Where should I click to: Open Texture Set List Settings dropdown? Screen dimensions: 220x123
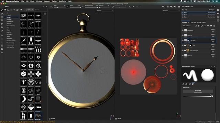(212, 10)
